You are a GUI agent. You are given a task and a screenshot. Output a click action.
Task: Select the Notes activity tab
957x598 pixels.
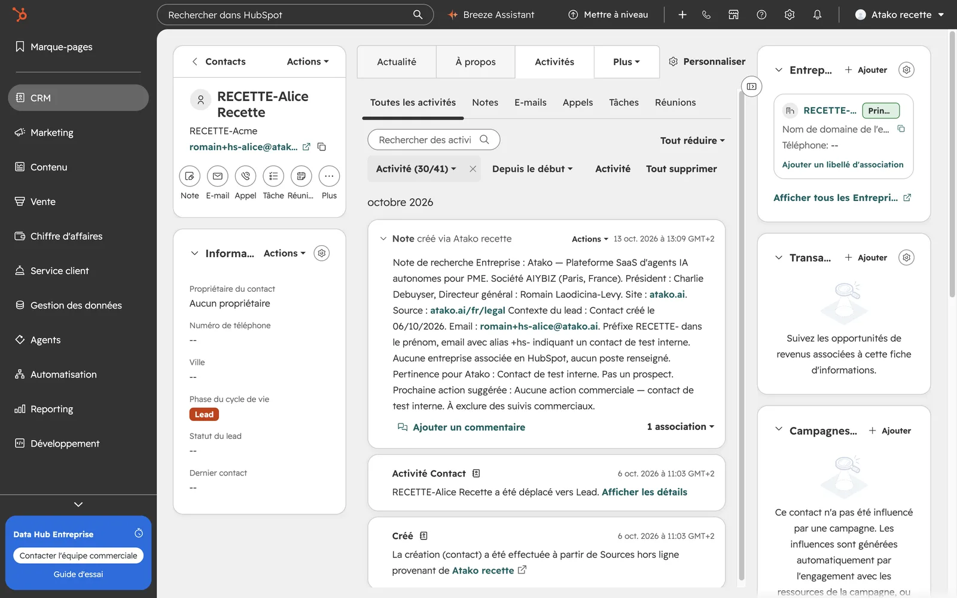point(485,102)
